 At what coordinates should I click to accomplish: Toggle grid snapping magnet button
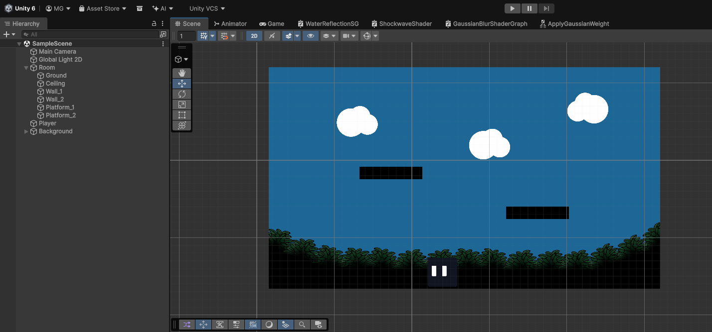224,36
